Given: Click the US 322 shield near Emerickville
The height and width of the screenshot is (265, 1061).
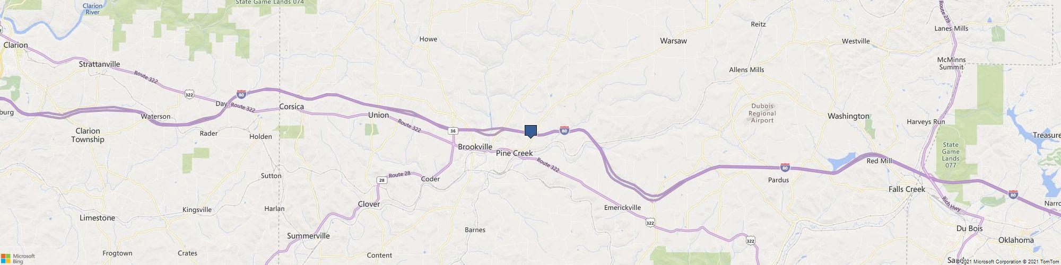Looking at the screenshot, I should (x=650, y=223).
